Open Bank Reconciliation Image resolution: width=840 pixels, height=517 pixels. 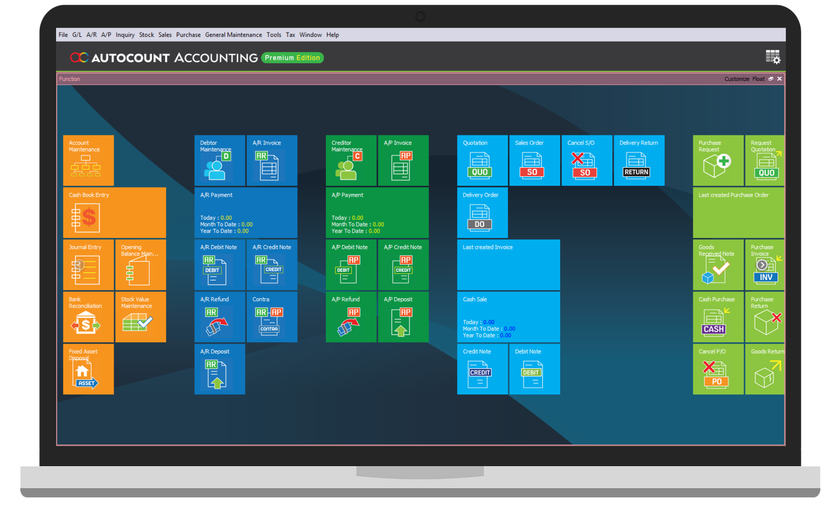point(88,317)
